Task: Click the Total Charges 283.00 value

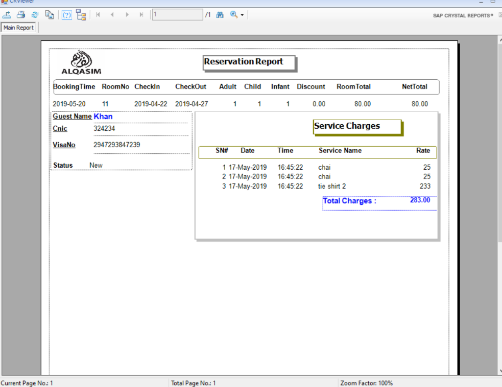Action: pyautogui.click(x=420, y=200)
